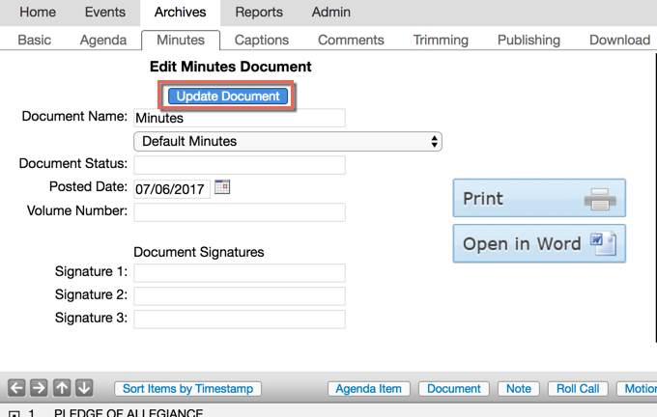This screenshot has height=417, width=657.
Task: Open the Reports menu
Action: coord(259,13)
